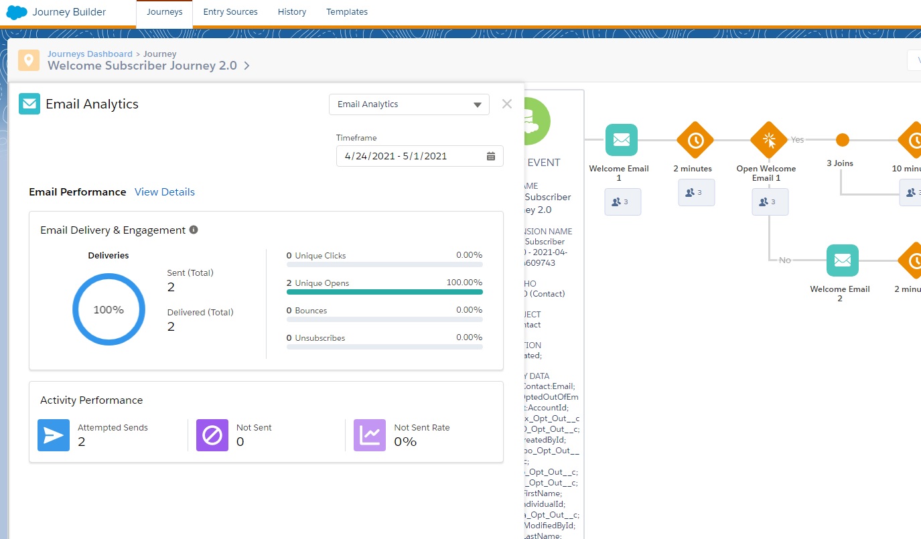Switch to the Journeys tab
This screenshot has height=539, width=921.
(164, 12)
